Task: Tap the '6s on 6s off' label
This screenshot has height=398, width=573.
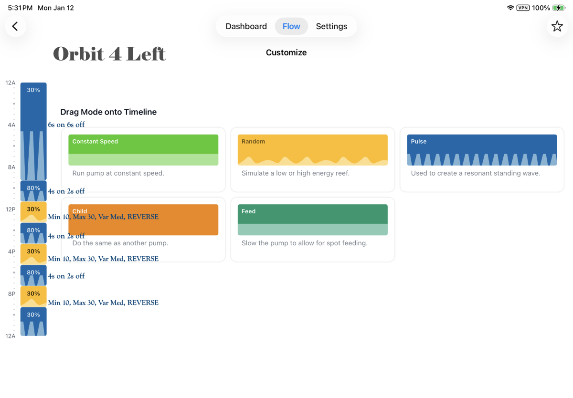Action: click(x=66, y=125)
